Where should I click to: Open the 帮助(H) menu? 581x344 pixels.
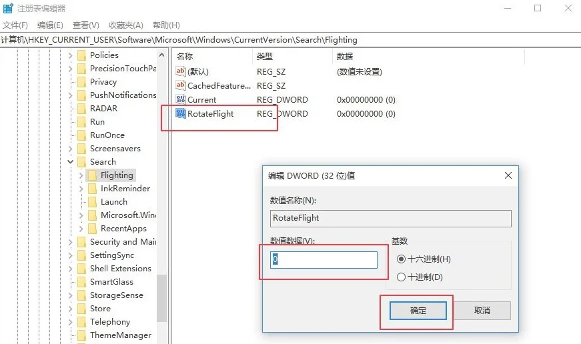[166, 25]
